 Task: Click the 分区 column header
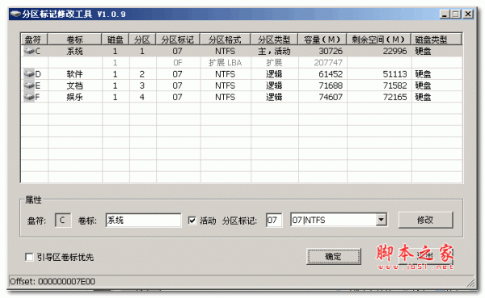pyautogui.click(x=142, y=40)
